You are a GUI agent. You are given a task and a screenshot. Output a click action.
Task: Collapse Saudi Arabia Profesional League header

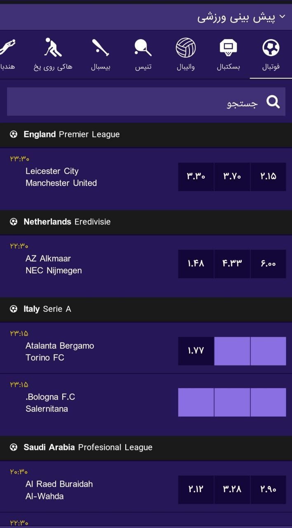pyautogui.click(x=146, y=448)
